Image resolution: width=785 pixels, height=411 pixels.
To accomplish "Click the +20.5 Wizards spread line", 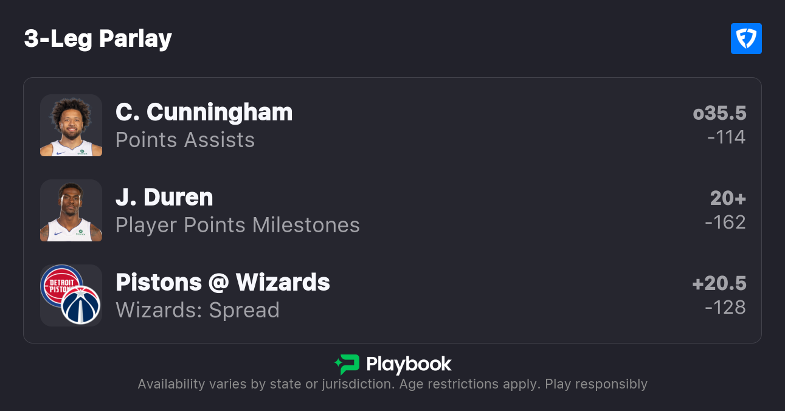I will 719,284.
